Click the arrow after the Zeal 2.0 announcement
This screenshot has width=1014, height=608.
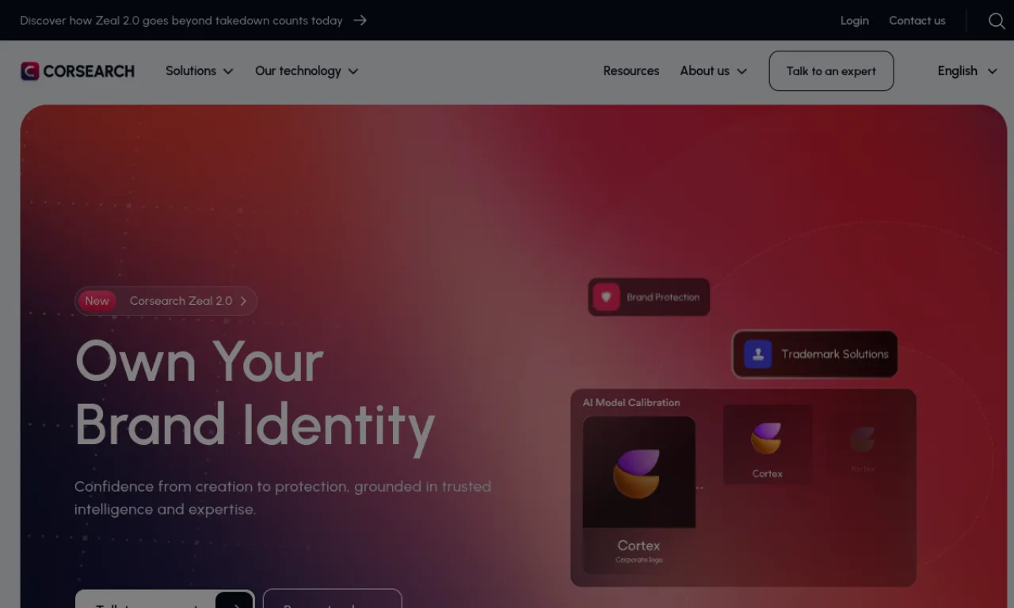pyautogui.click(x=360, y=21)
